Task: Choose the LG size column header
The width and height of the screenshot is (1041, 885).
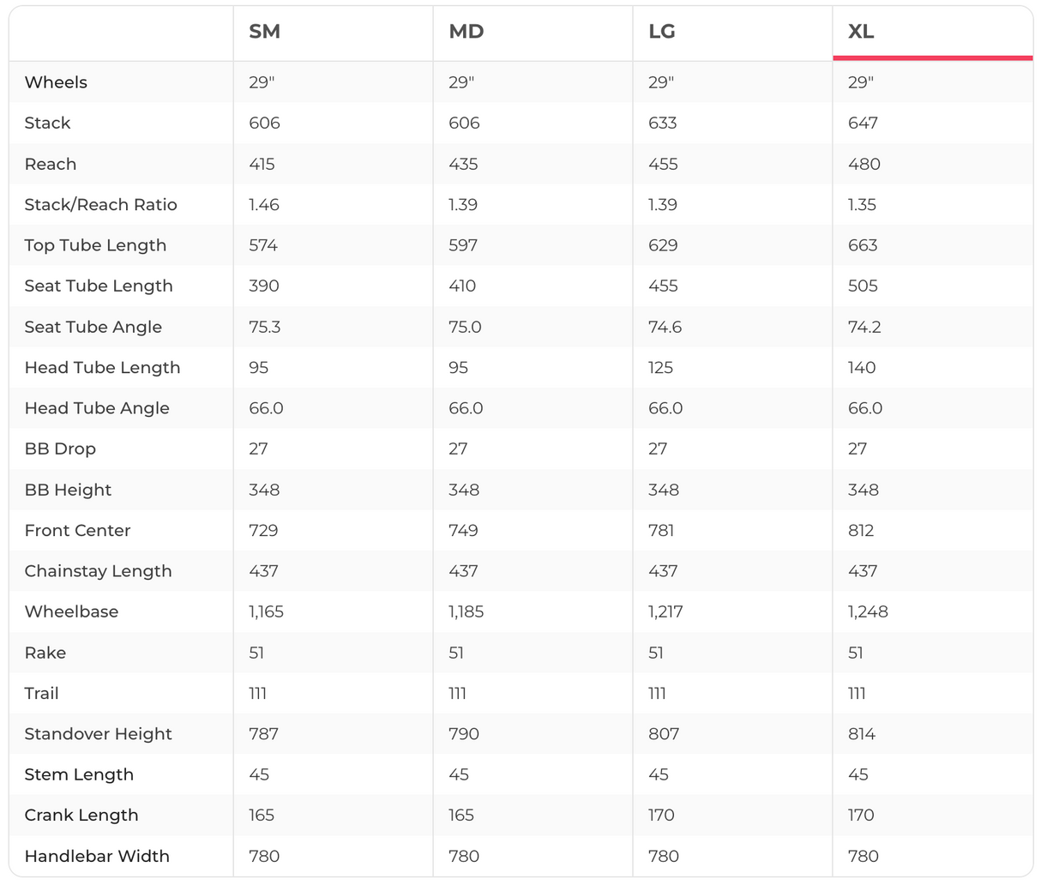Action: tap(662, 32)
